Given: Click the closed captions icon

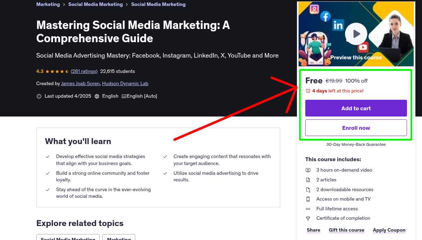Looking at the screenshot, I should click(124, 96).
